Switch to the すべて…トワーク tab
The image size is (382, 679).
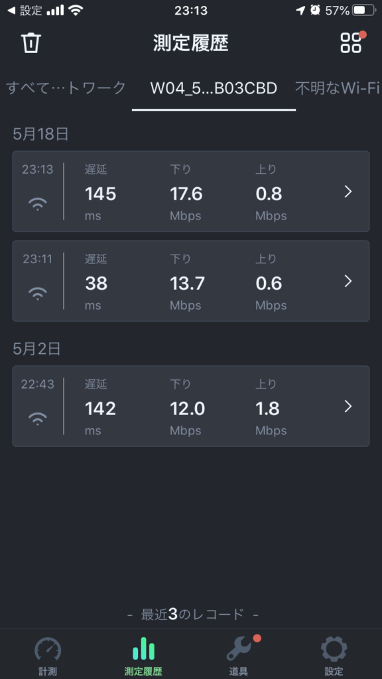66,88
